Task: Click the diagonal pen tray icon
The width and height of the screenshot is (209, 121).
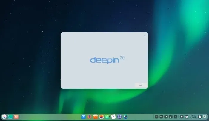Action: pyautogui.click(x=166, y=117)
